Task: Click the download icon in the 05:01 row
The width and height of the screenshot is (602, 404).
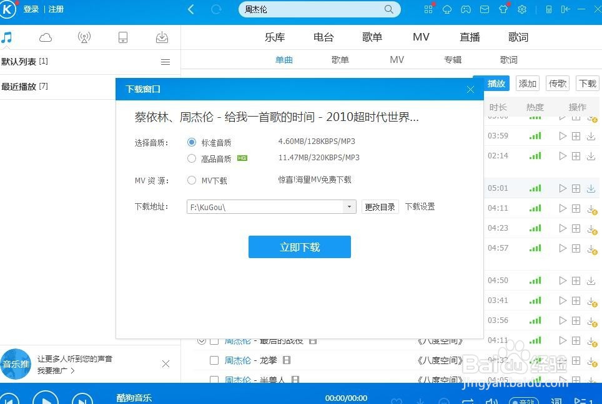Action: [x=591, y=188]
